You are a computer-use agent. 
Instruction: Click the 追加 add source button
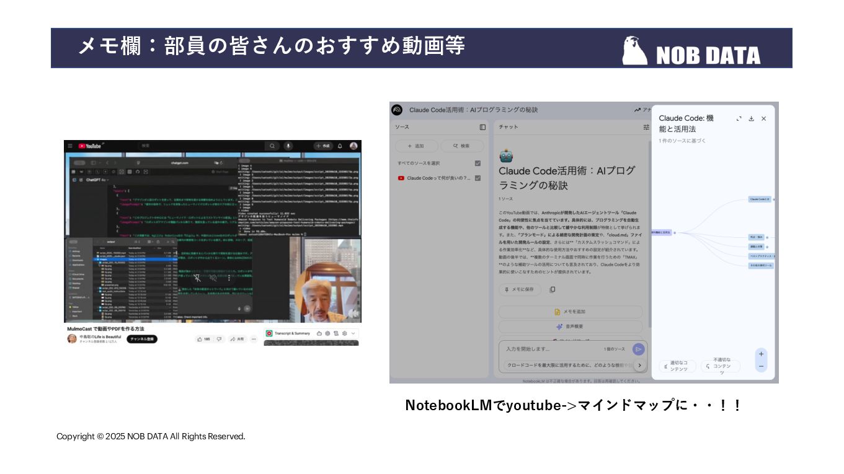(x=415, y=146)
